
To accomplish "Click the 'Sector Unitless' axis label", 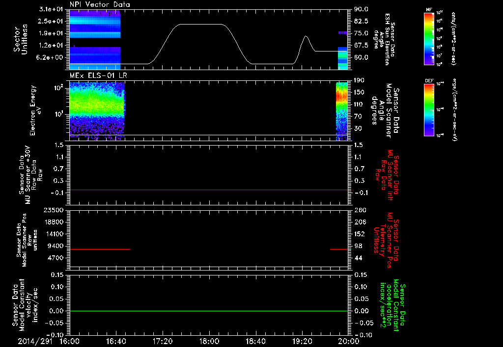I will 21,39.
